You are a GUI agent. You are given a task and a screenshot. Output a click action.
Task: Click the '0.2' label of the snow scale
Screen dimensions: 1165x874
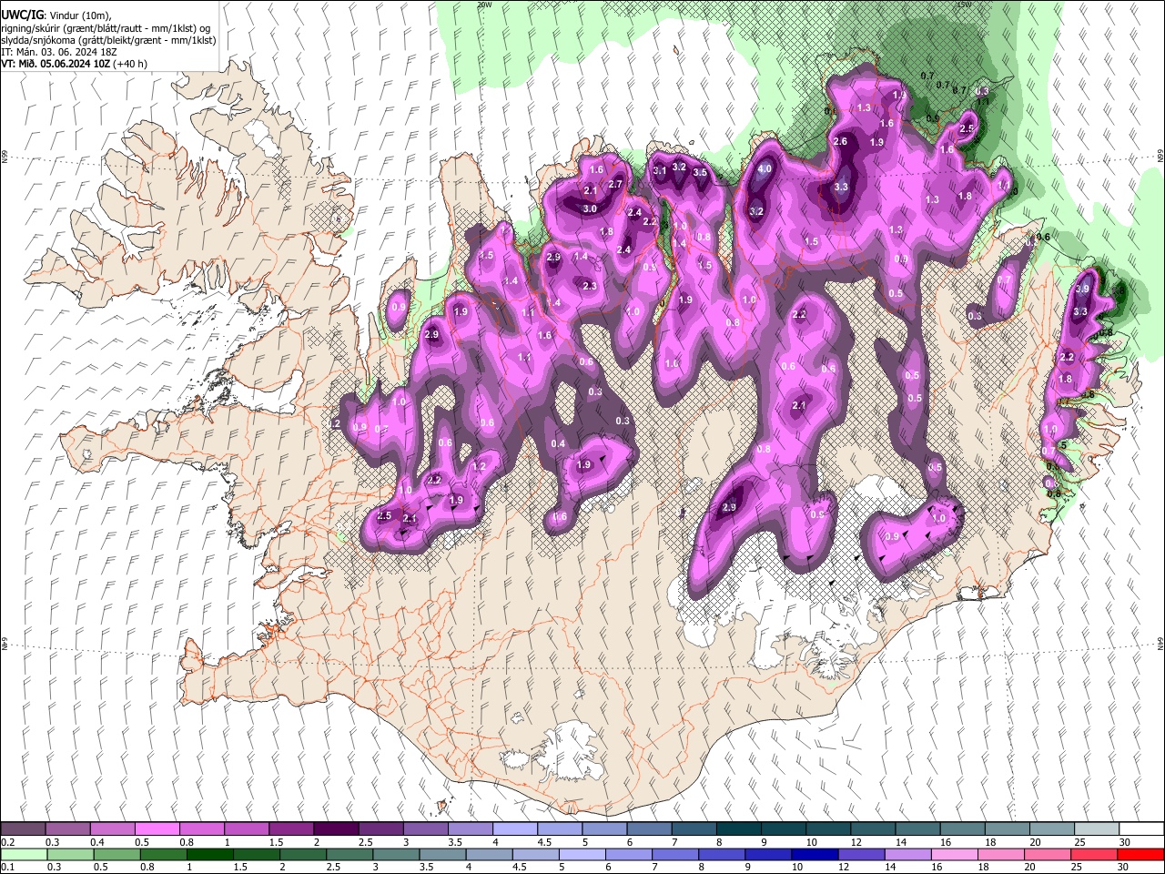[7, 842]
